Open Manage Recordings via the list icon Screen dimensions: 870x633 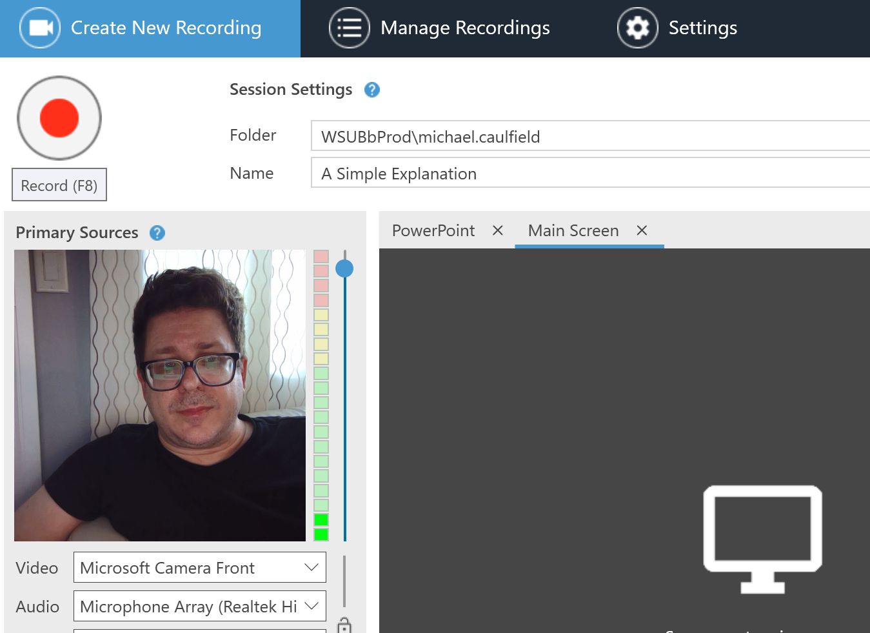[x=349, y=28]
